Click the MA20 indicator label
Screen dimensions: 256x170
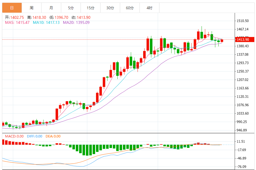tap(76, 22)
